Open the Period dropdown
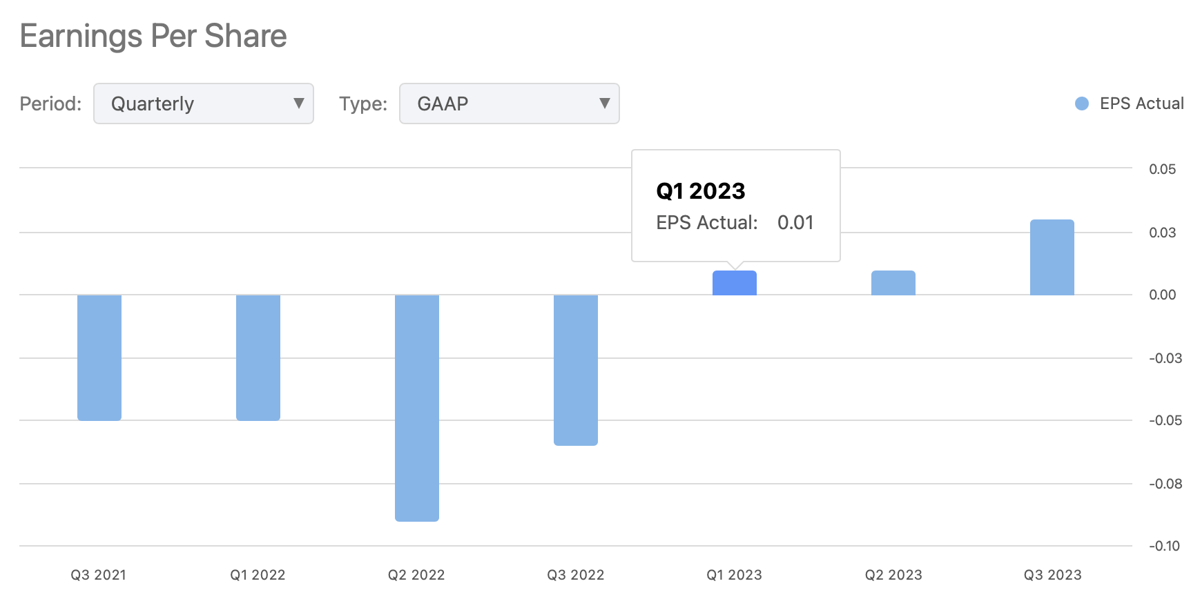1200x599 pixels. 203,104
